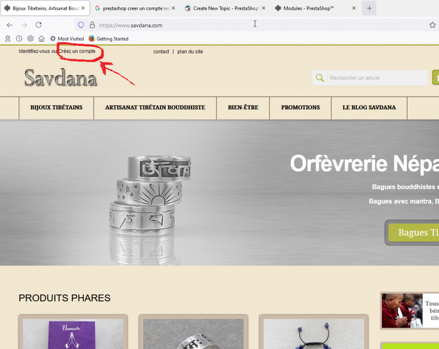Image resolution: width=439 pixels, height=349 pixels.
Task: Click the Savdana logo
Action: point(61,78)
